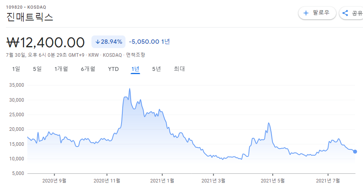Click the plus icon in the 팔로우 button

[x=306, y=13]
